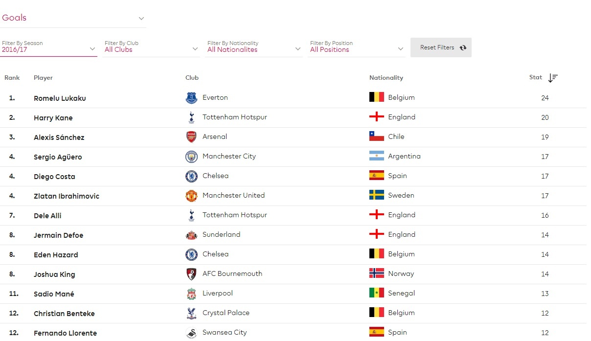Click the Player column header
The height and width of the screenshot is (341, 591).
pos(43,77)
